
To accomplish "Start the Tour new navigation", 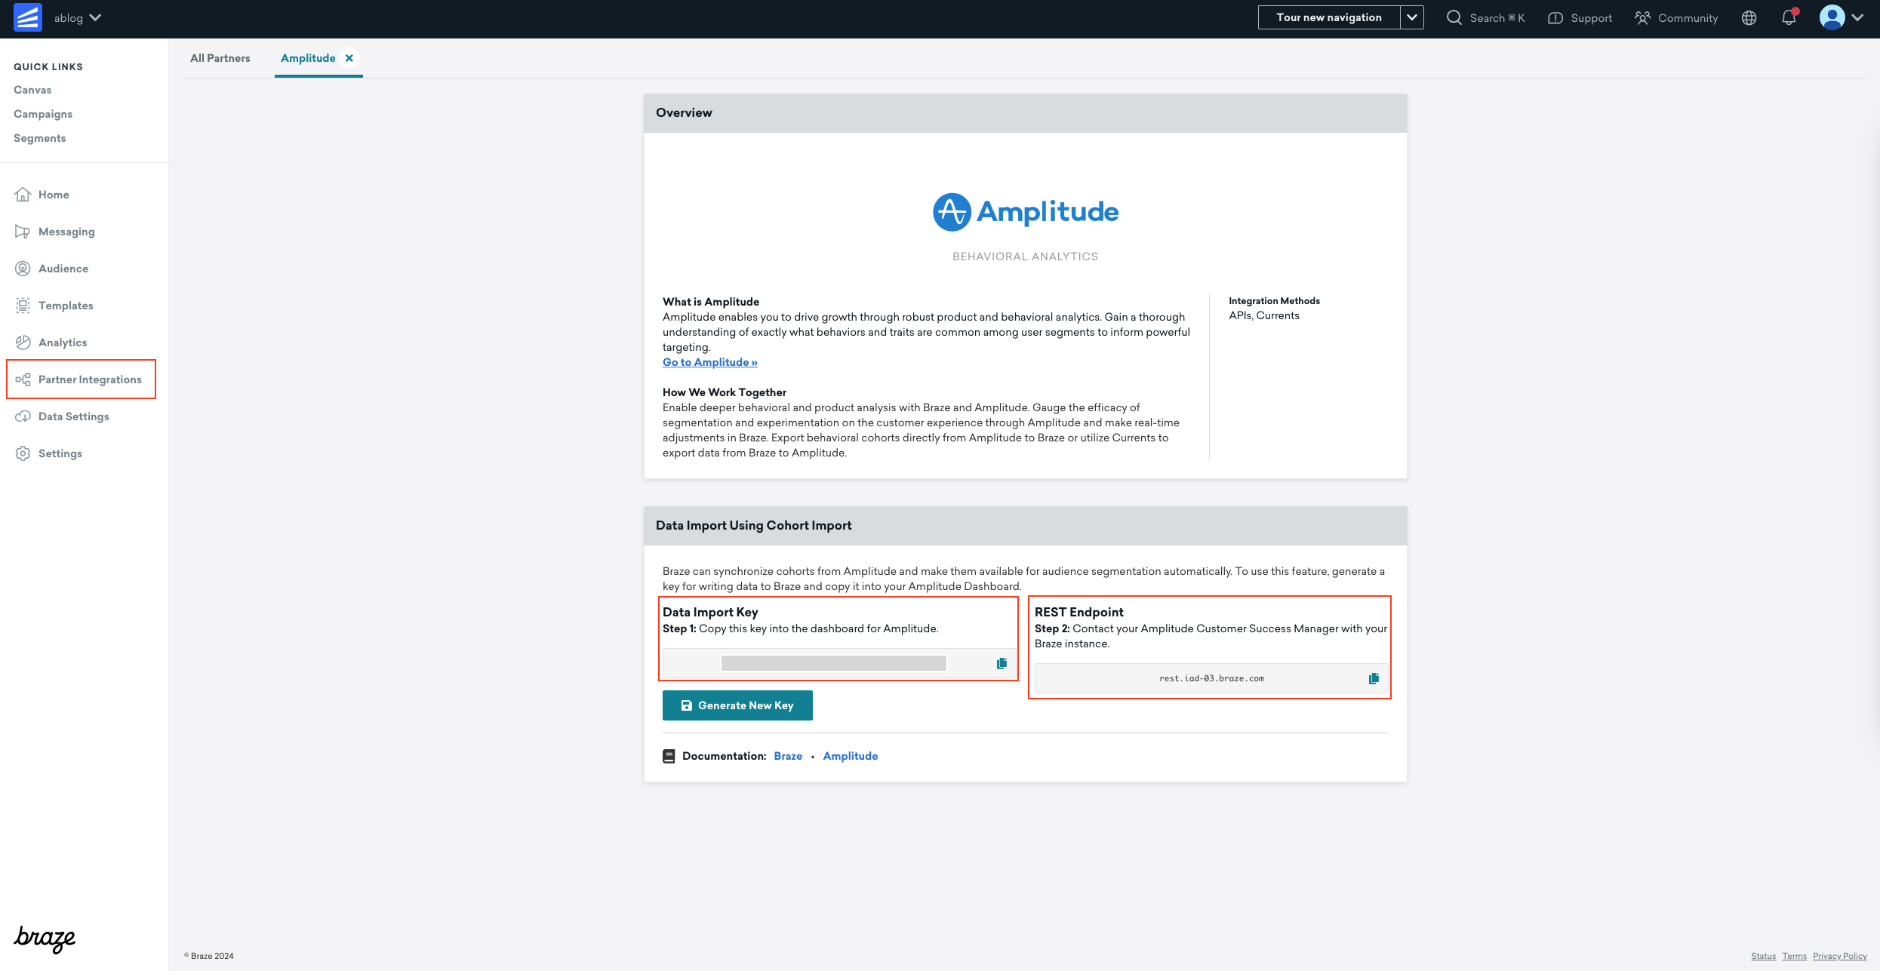I will (1328, 17).
